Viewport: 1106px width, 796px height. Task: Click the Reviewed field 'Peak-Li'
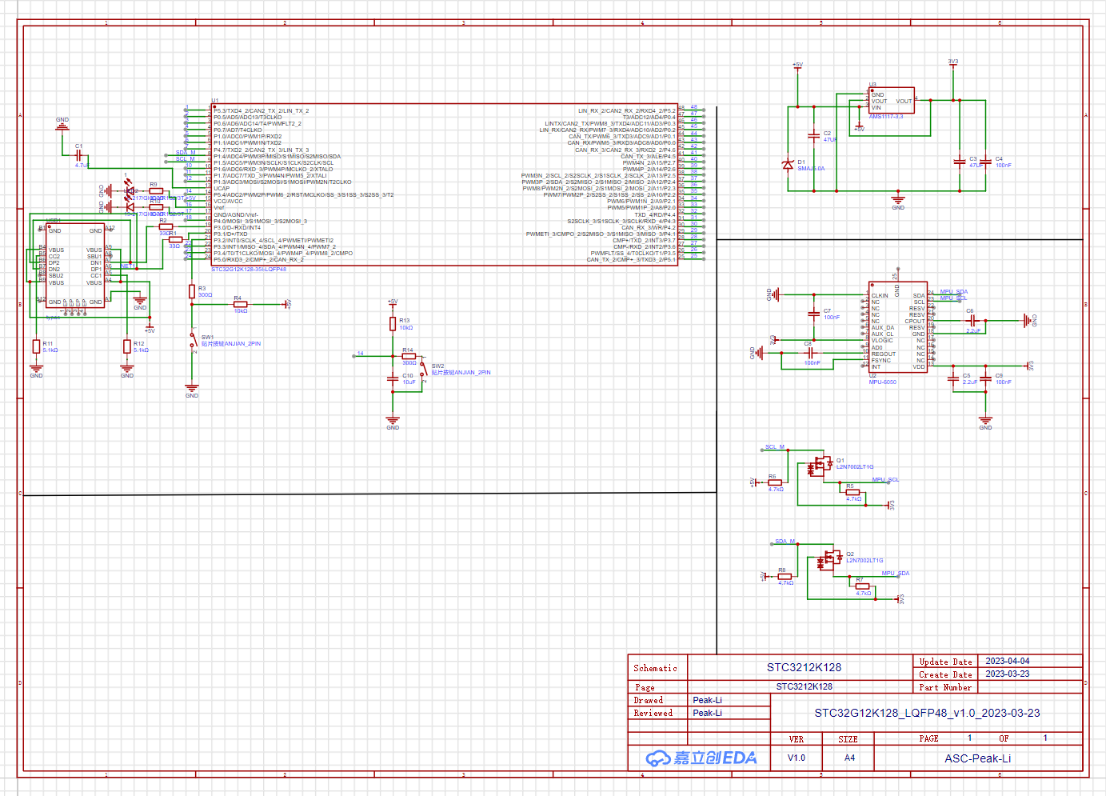pos(708,713)
